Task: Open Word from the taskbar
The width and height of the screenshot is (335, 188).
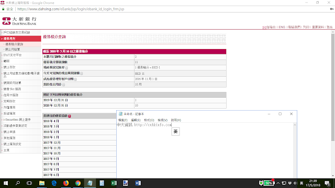Action: 138,183
